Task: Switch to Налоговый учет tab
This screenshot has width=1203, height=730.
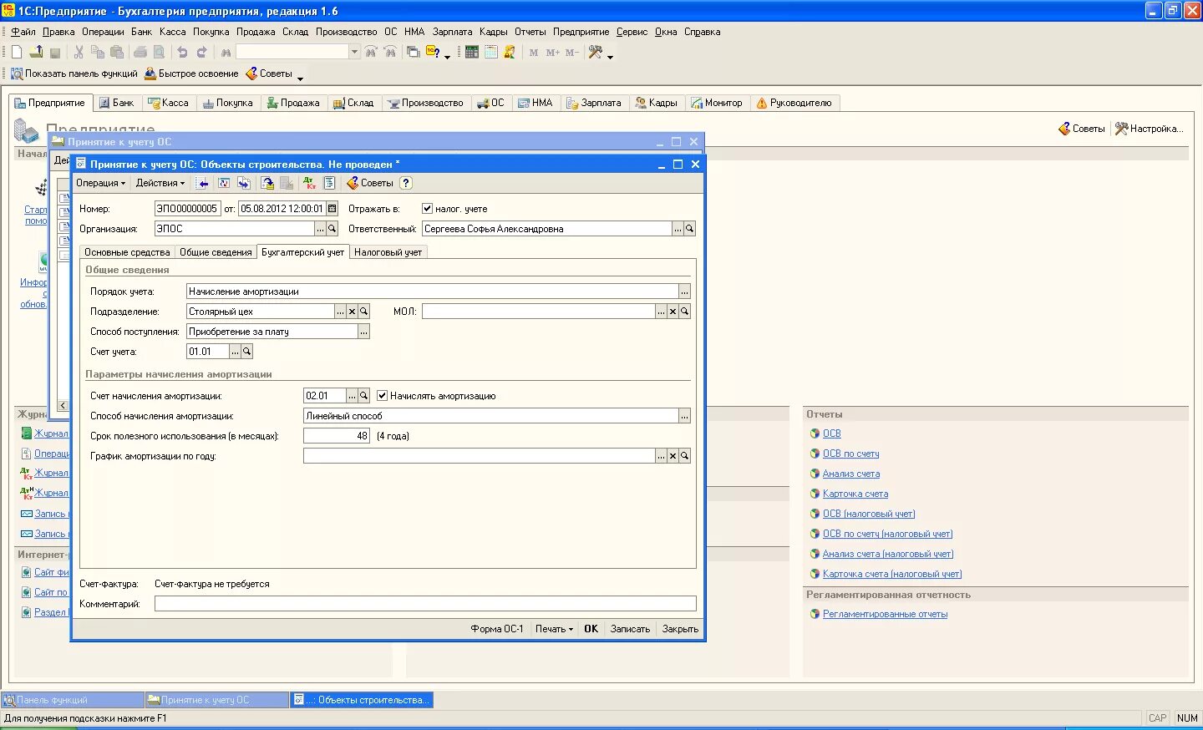Action: tap(388, 252)
